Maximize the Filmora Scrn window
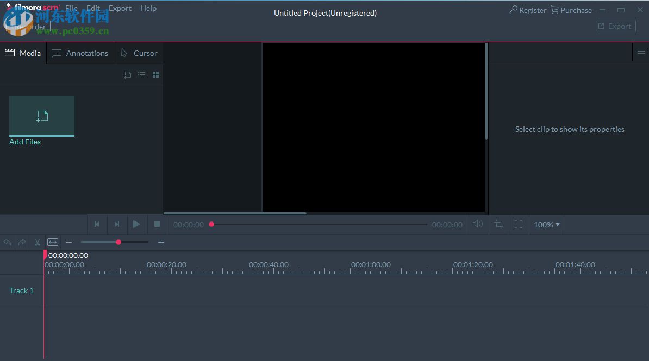This screenshot has width=649, height=361. click(x=621, y=10)
